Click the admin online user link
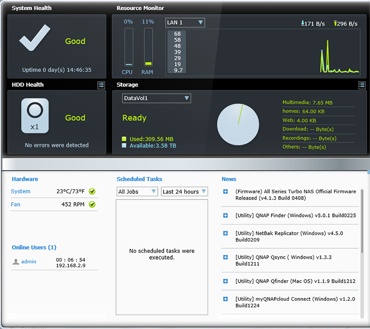The height and width of the screenshot is (329, 370). point(29,262)
